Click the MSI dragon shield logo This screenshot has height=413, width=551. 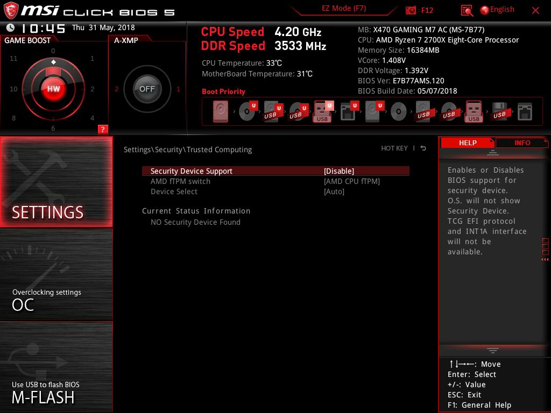(10, 10)
